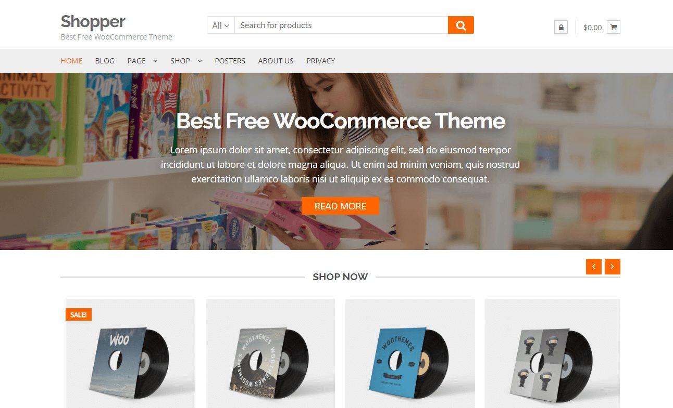The width and height of the screenshot is (673, 408).
Task: Focus the Search for products field
Action: (x=341, y=25)
